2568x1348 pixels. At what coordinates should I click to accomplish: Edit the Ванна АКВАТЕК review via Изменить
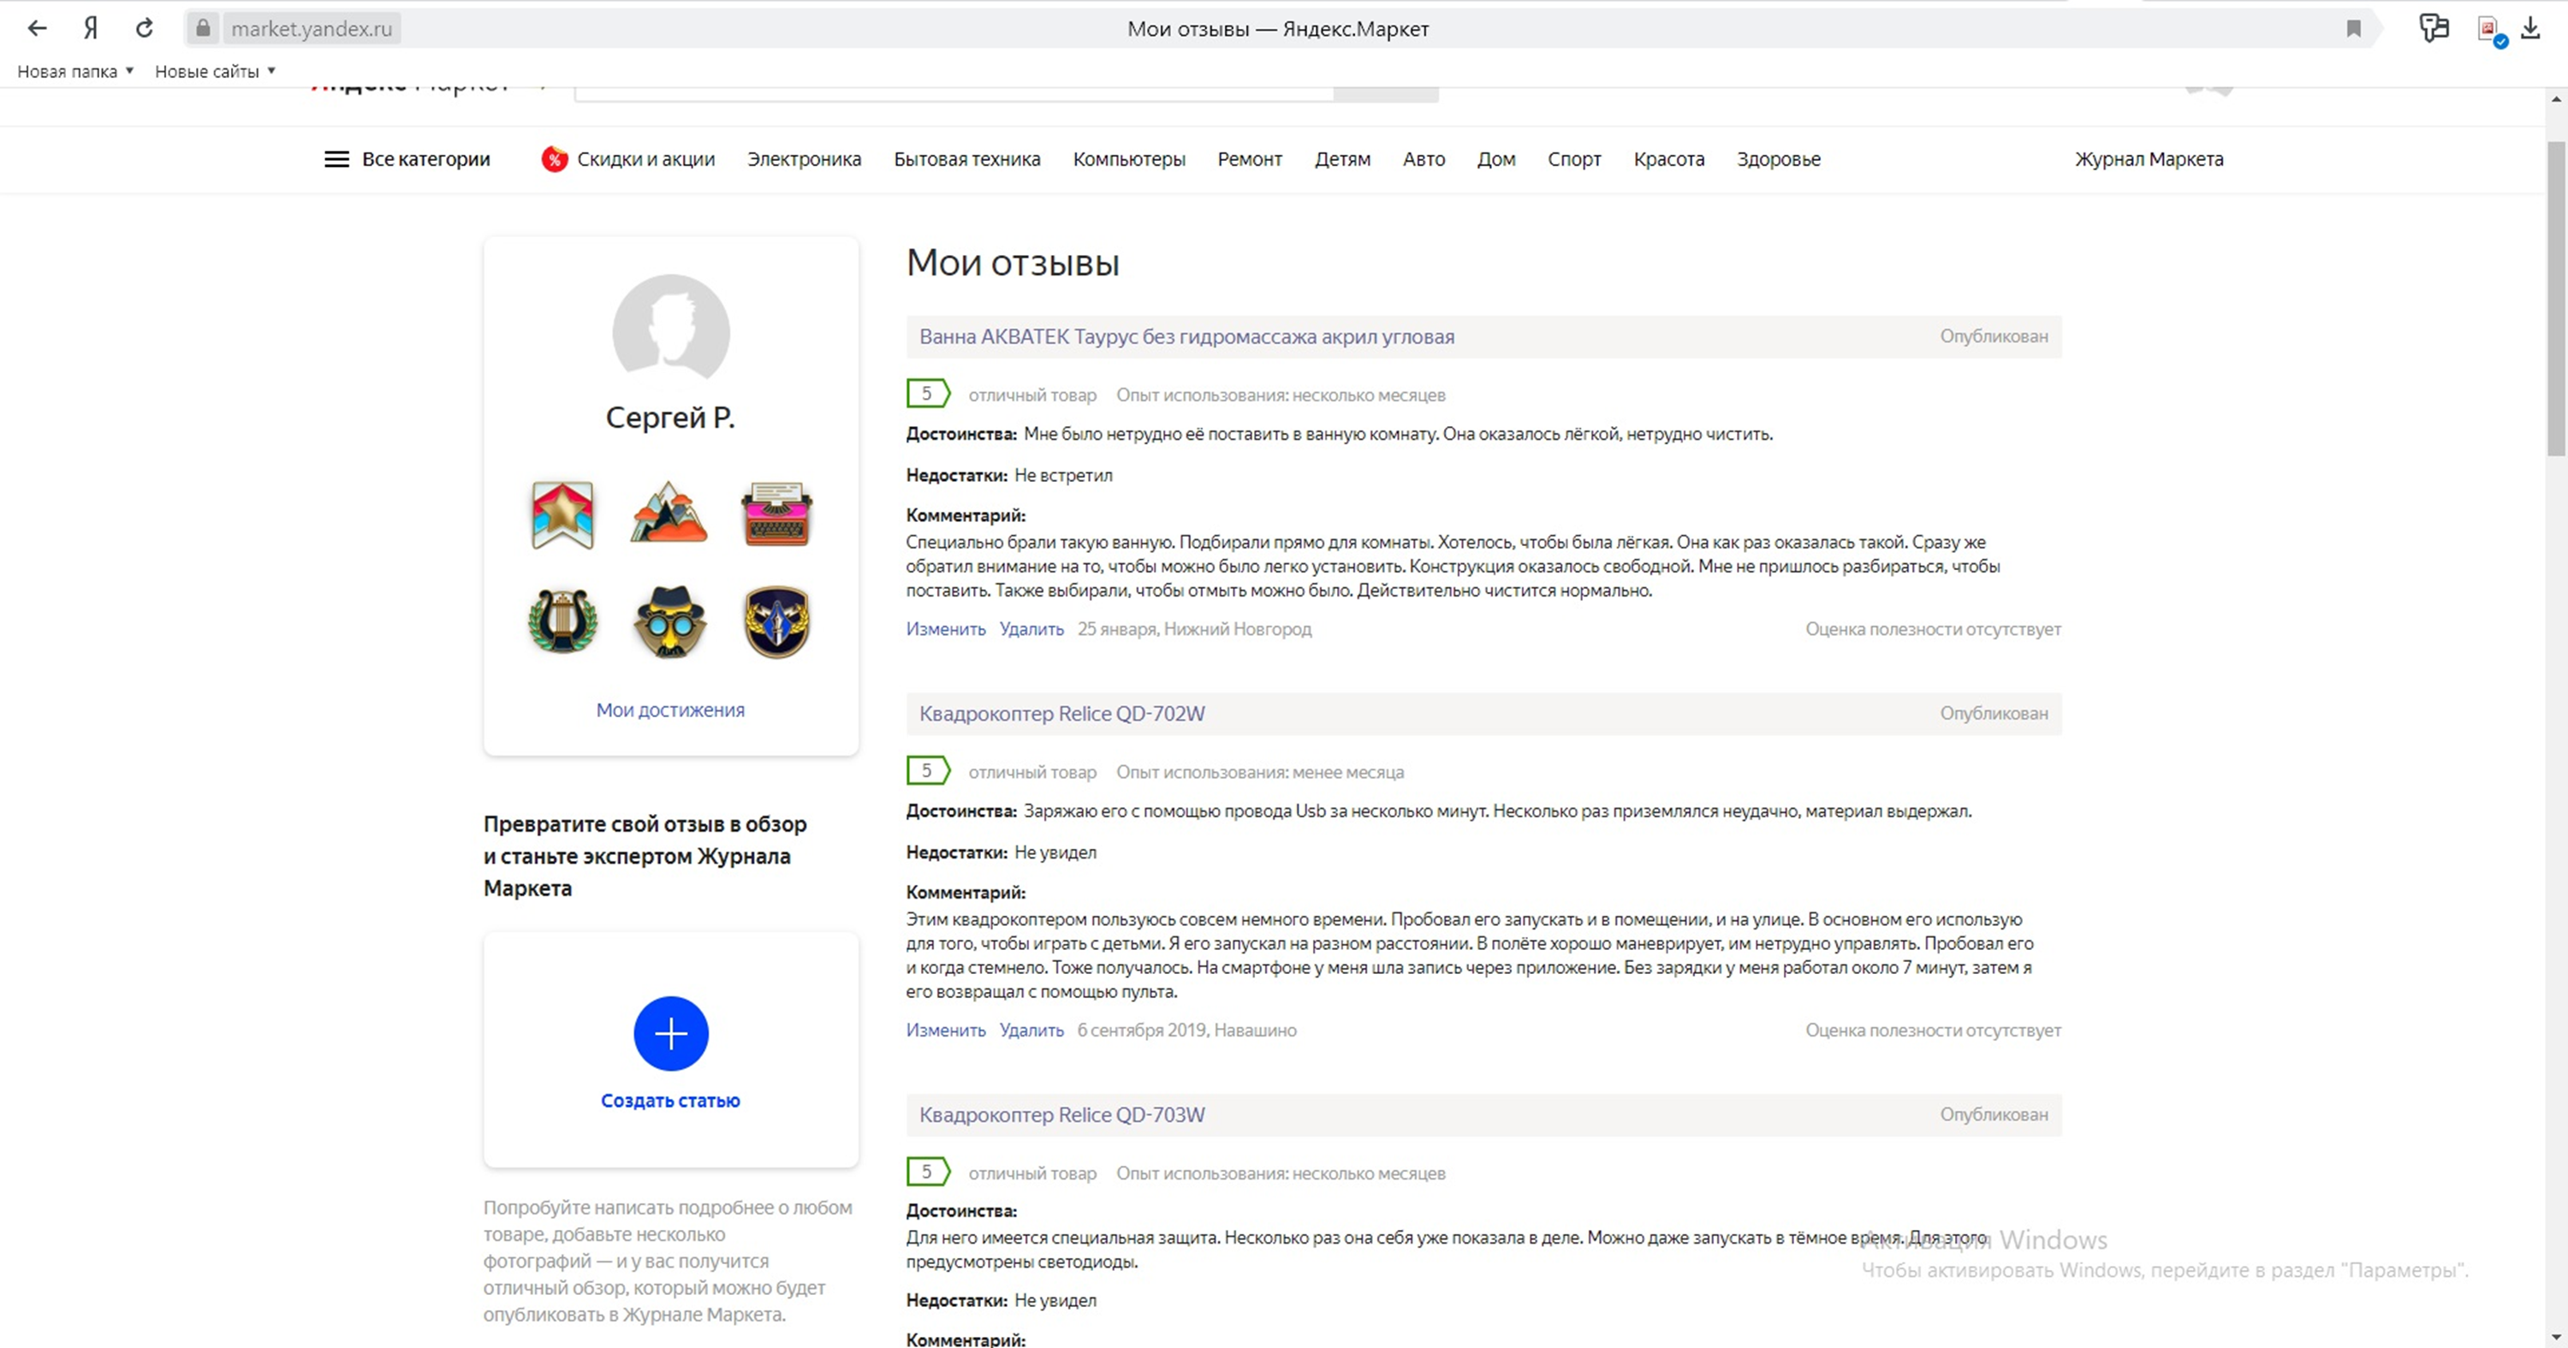coord(945,629)
